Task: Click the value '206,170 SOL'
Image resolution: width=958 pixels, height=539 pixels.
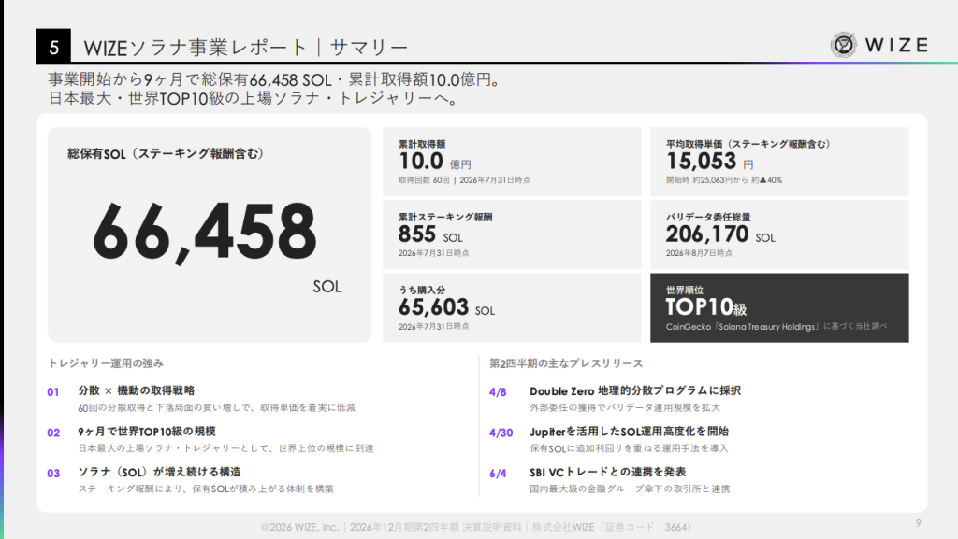Action: (x=720, y=234)
